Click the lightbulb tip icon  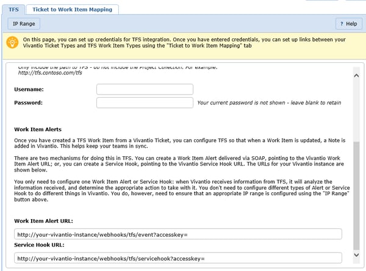click(x=12, y=43)
